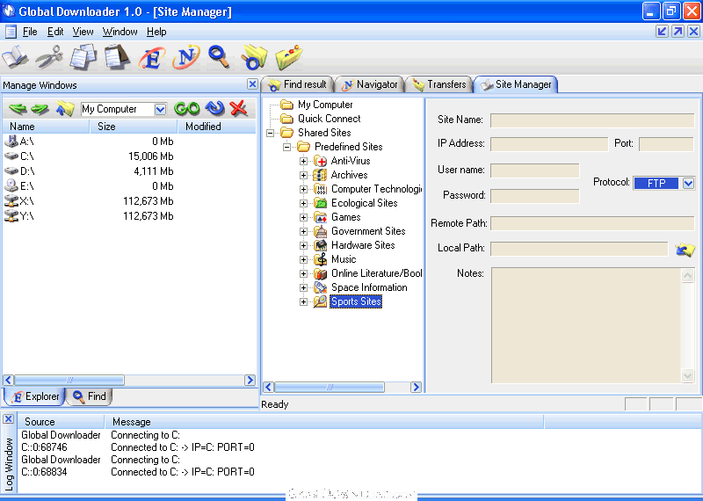Open the Window menu
Viewport: 703px width, 501px height.
coord(120,32)
